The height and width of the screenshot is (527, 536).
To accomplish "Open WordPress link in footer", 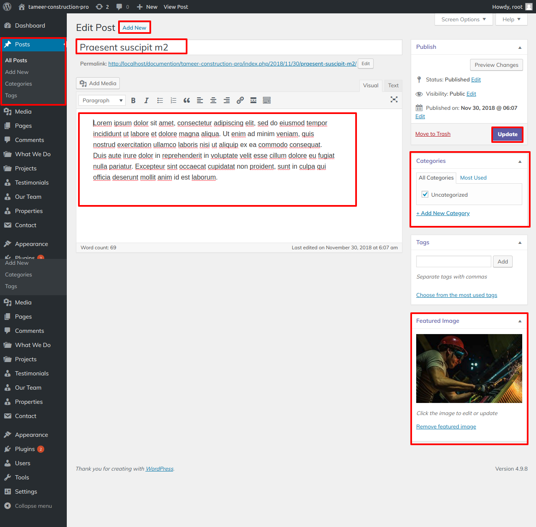I will 159,469.
